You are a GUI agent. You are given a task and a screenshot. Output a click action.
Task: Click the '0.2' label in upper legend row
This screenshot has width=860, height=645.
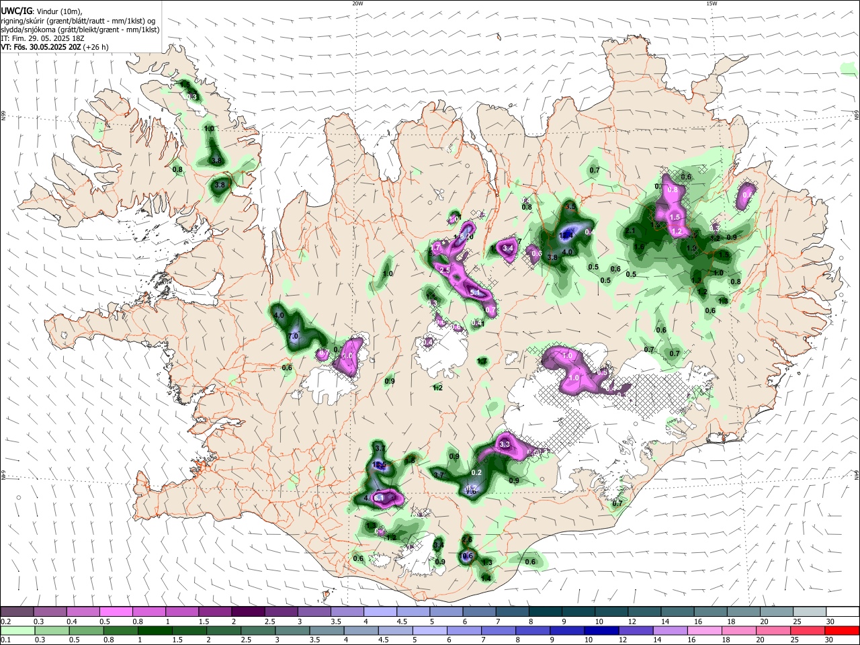click(5, 621)
